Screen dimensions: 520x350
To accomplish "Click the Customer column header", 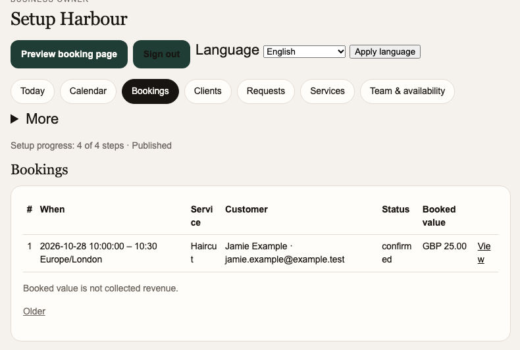I will (x=246, y=209).
